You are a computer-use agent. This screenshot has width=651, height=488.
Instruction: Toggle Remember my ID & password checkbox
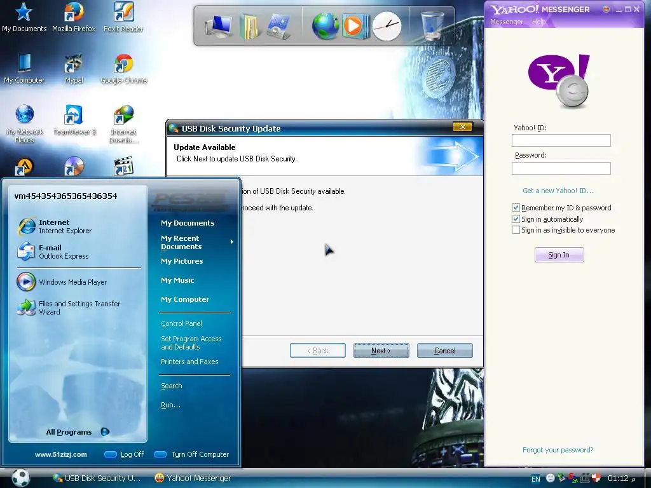tap(516, 208)
